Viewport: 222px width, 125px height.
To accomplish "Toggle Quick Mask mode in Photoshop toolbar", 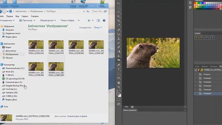I will pyautogui.click(x=119, y=100).
